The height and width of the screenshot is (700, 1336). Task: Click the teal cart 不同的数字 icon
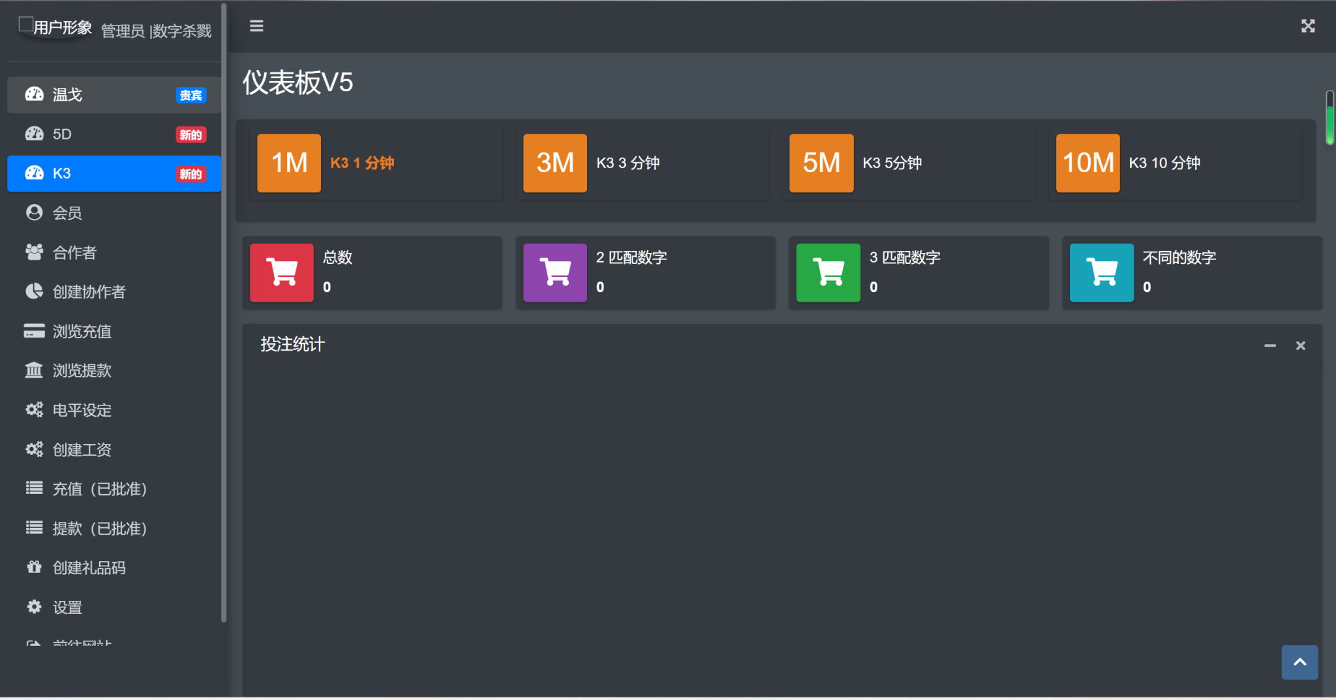click(1102, 272)
